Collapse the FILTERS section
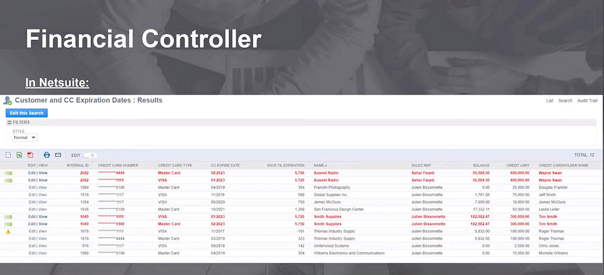 10,122
